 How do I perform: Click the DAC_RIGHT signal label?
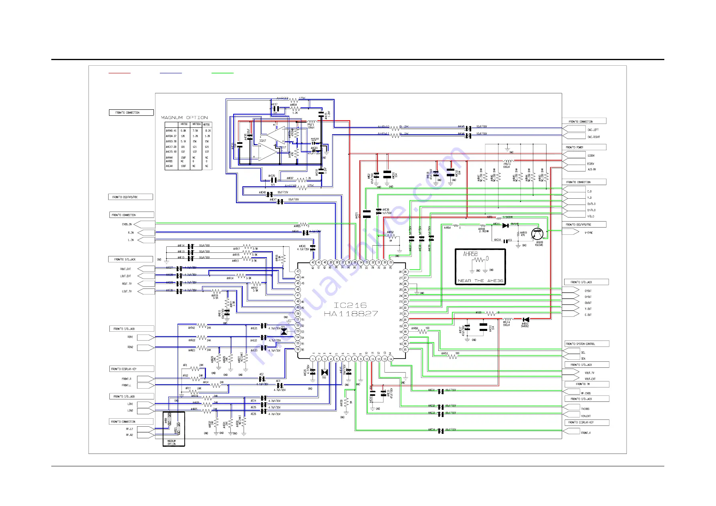594,137
